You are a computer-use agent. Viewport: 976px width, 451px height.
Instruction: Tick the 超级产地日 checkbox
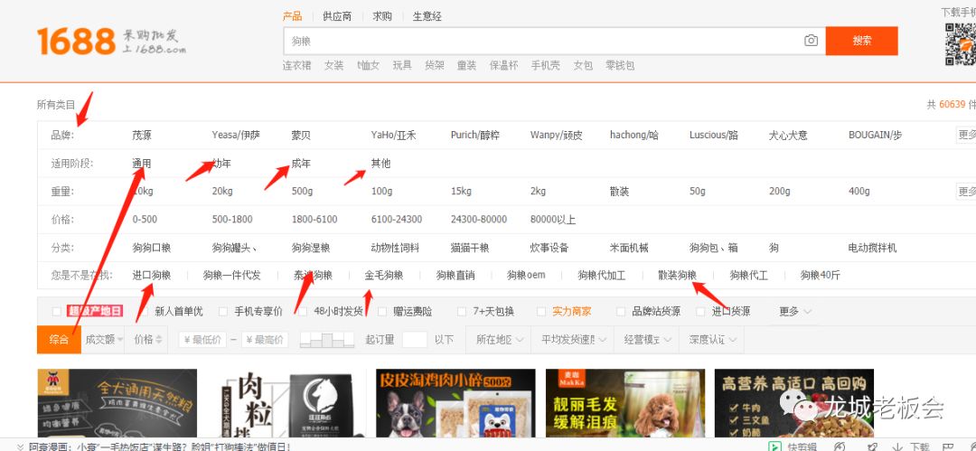[57, 312]
